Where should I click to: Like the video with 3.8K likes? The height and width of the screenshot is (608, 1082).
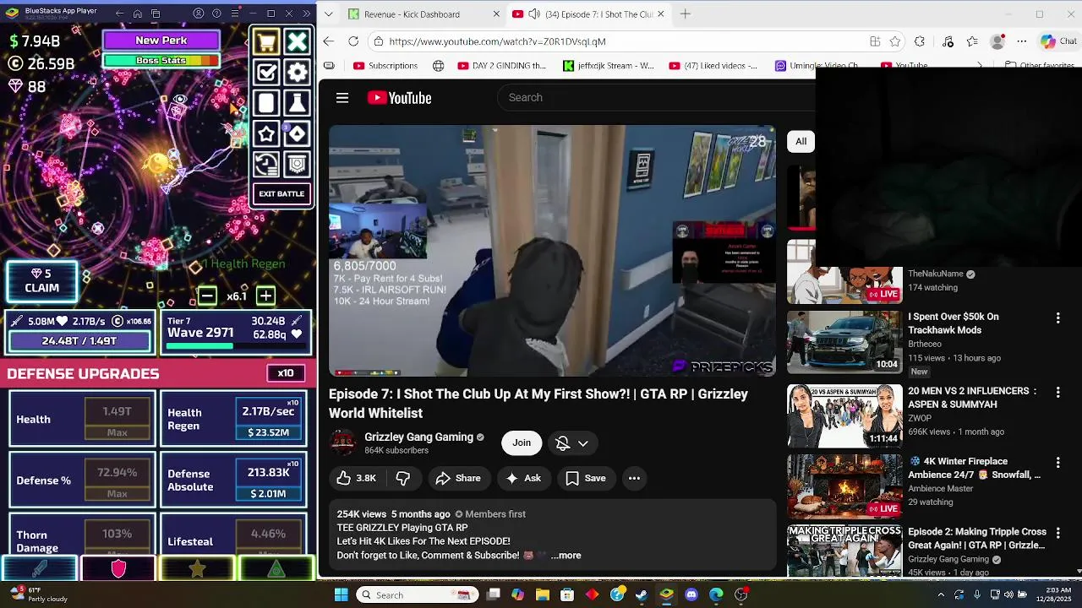pos(357,478)
